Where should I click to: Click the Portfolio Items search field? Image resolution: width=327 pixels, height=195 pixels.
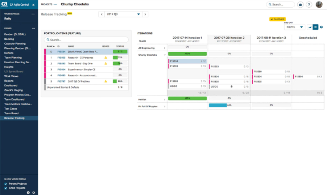point(86,40)
